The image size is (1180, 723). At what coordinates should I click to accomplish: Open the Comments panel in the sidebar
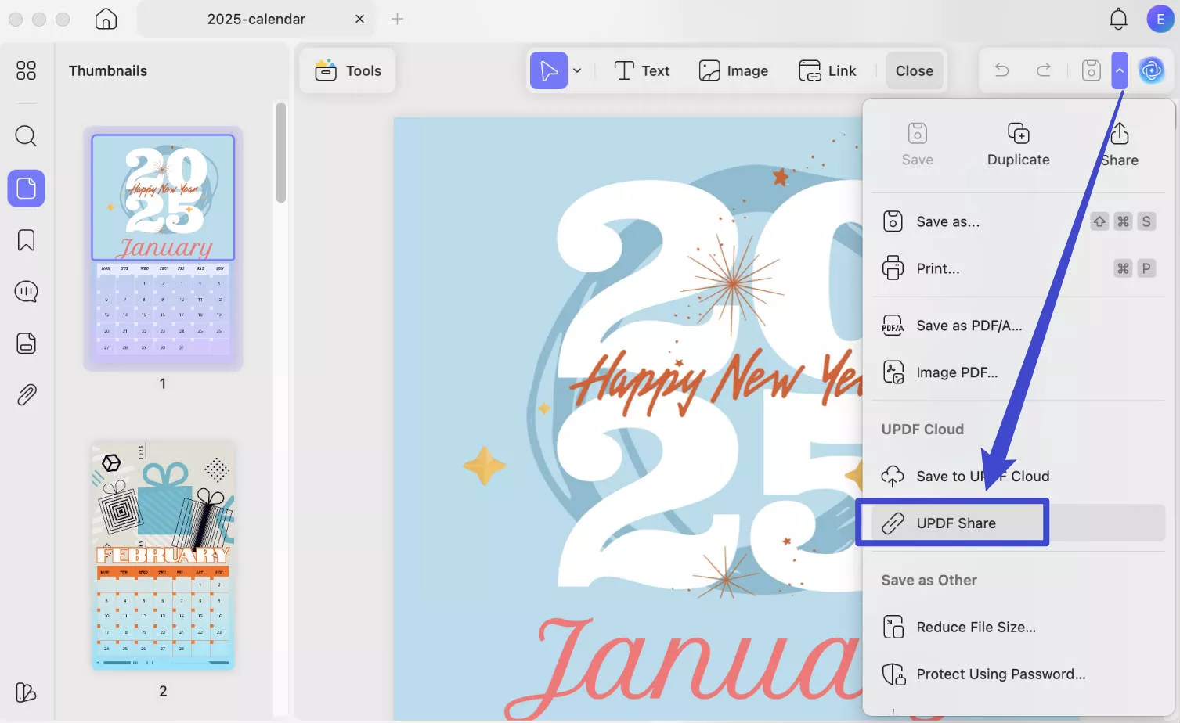click(26, 291)
